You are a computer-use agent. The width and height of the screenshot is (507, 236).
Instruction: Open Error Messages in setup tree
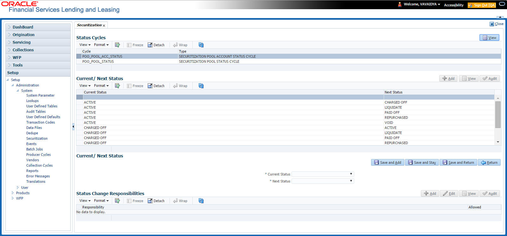pos(38,176)
